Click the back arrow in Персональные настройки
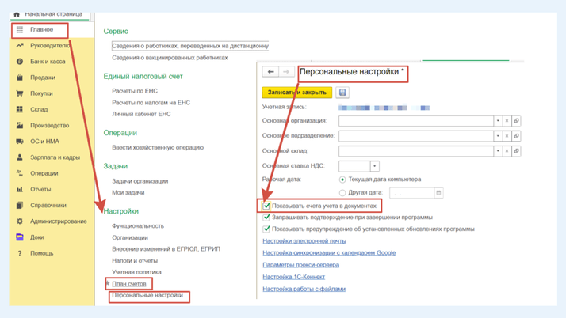Screen dimensions: 566x318 coord(270,72)
